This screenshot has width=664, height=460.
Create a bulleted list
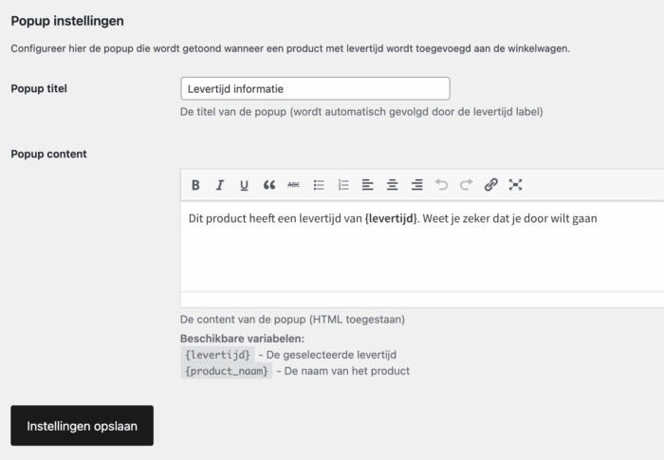[x=319, y=185]
